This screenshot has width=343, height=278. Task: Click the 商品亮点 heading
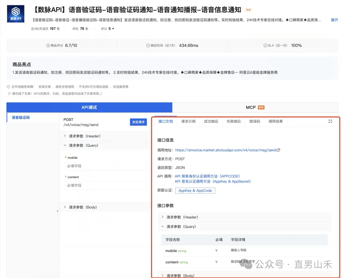tap(22, 64)
